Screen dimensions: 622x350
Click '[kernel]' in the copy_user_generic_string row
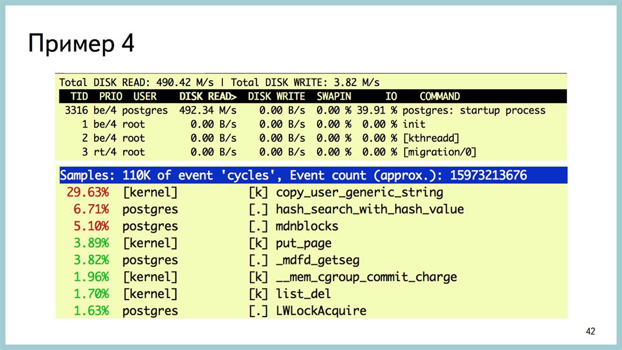pyautogui.click(x=150, y=193)
